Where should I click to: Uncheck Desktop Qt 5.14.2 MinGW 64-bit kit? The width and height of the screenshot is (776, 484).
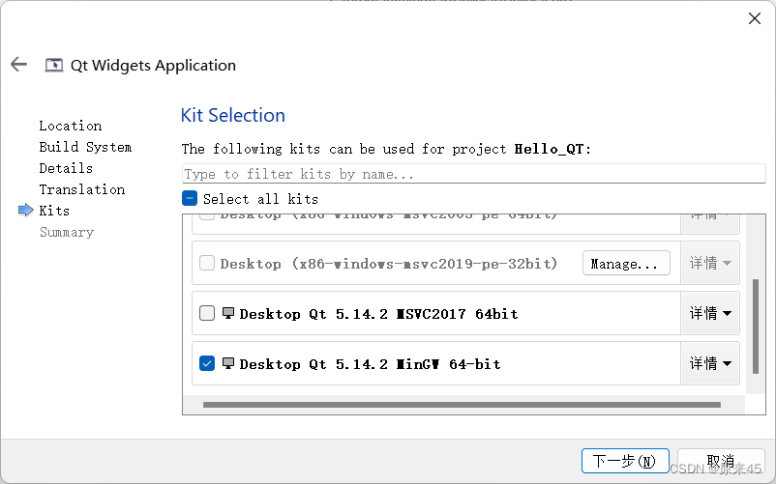pos(207,363)
